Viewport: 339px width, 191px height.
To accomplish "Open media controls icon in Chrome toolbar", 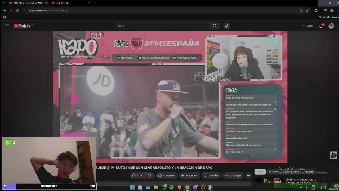I will pyautogui.click(x=325, y=10).
